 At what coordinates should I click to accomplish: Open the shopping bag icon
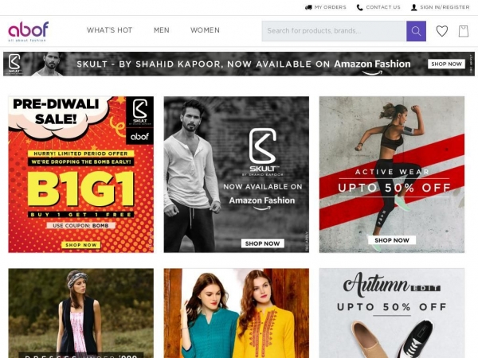point(464,31)
